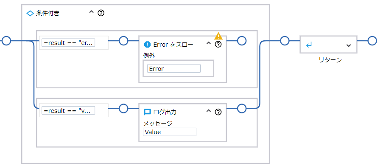Viewport: 383px width, 166px height.
Task: Open help for the ログ出力 action
Action: coord(218,112)
